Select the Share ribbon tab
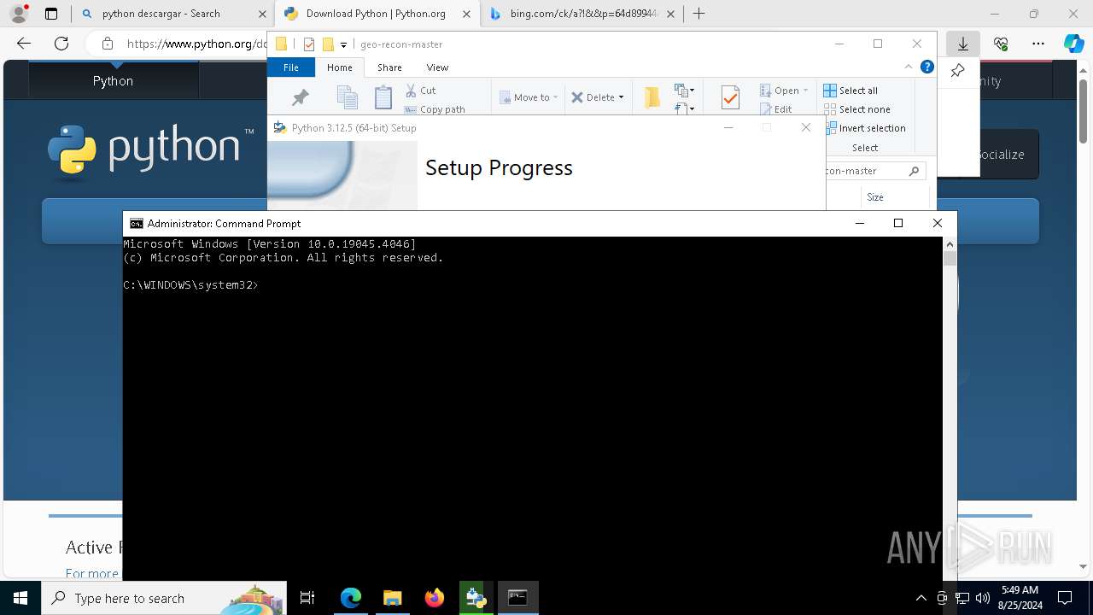The image size is (1093, 615). coord(389,67)
